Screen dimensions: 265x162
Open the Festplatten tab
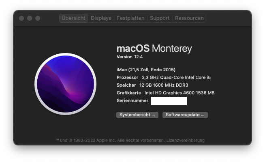(130, 18)
